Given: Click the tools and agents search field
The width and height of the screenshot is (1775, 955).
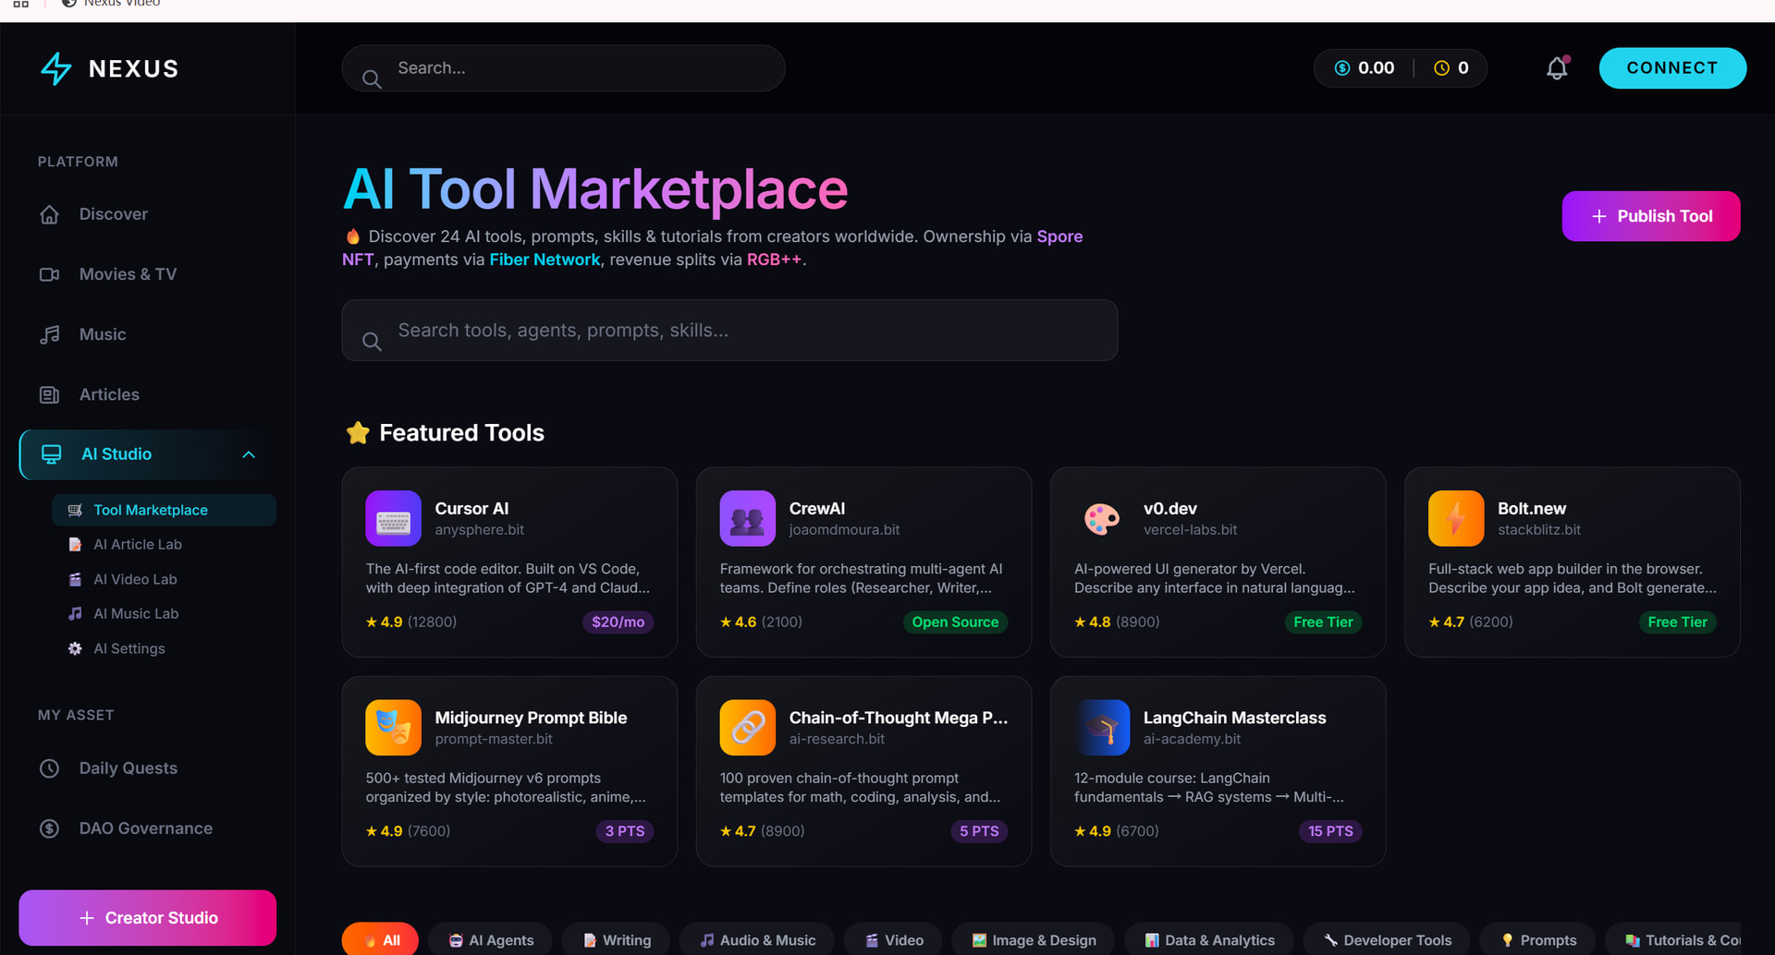Looking at the screenshot, I should (729, 331).
